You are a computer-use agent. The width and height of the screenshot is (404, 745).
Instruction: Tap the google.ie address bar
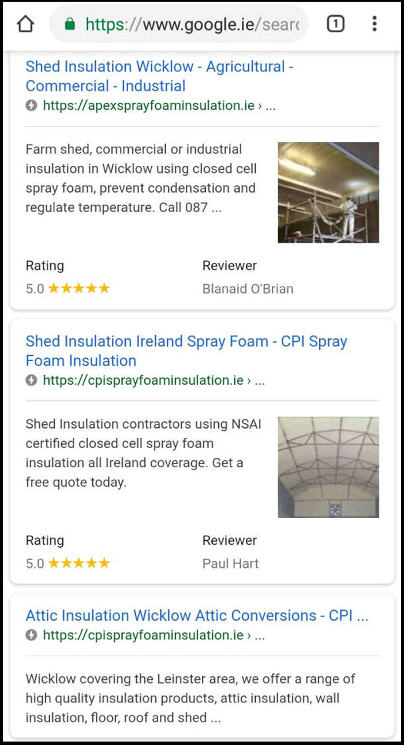point(190,24)
